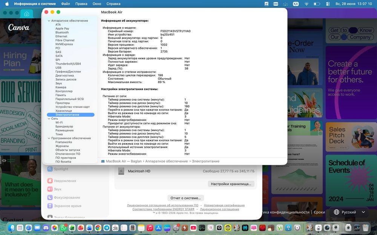Open Calendar showing 28 in Dock

point(115,227)
